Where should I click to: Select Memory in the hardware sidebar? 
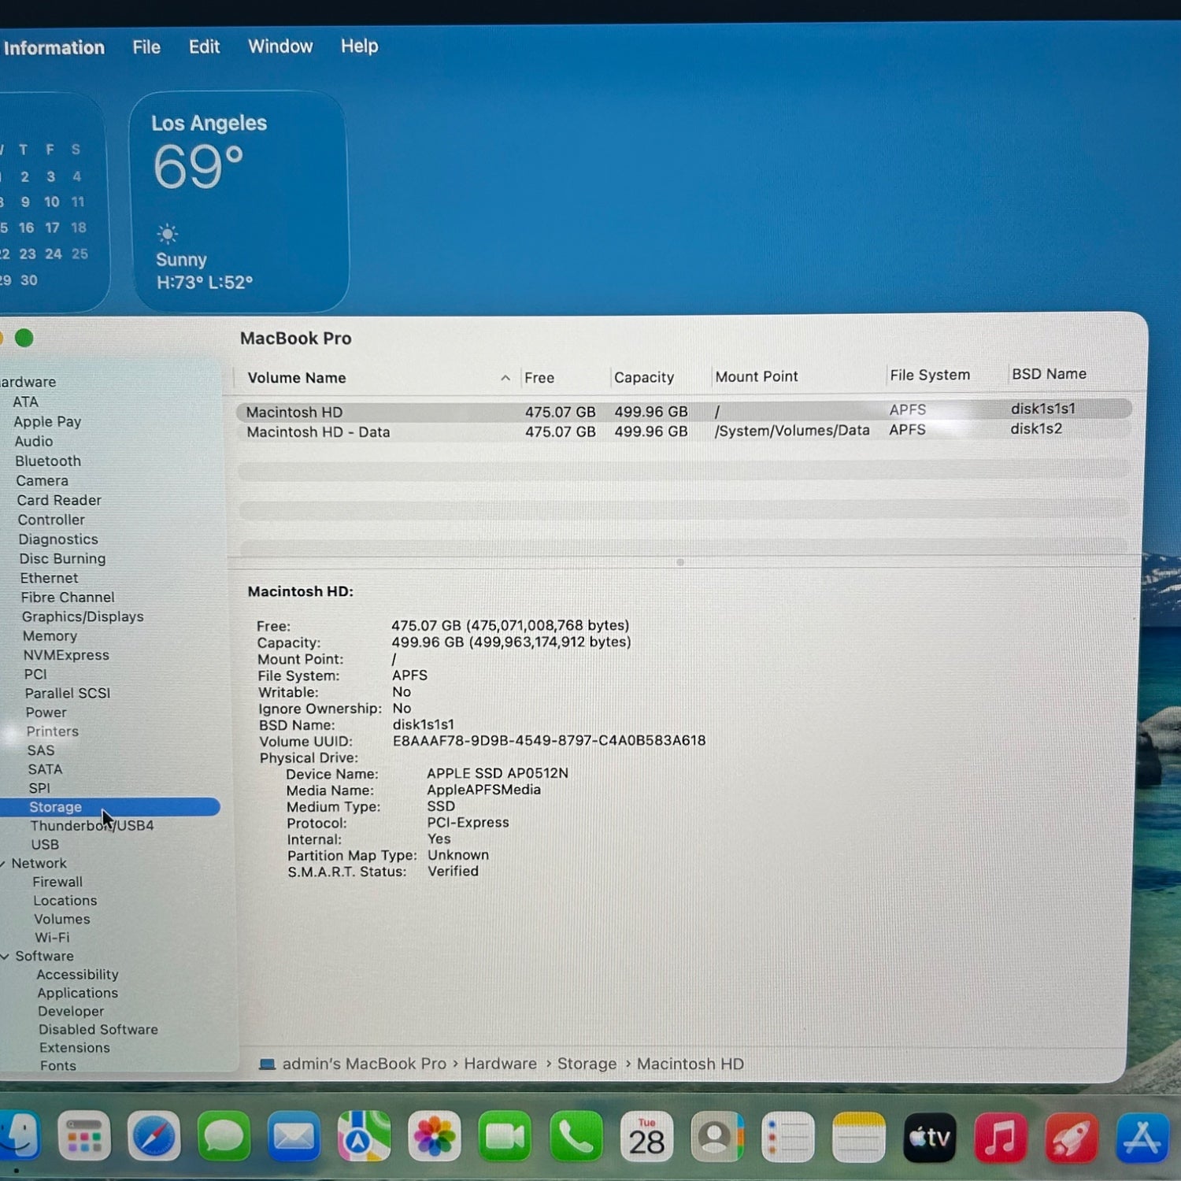coord(50,636)
